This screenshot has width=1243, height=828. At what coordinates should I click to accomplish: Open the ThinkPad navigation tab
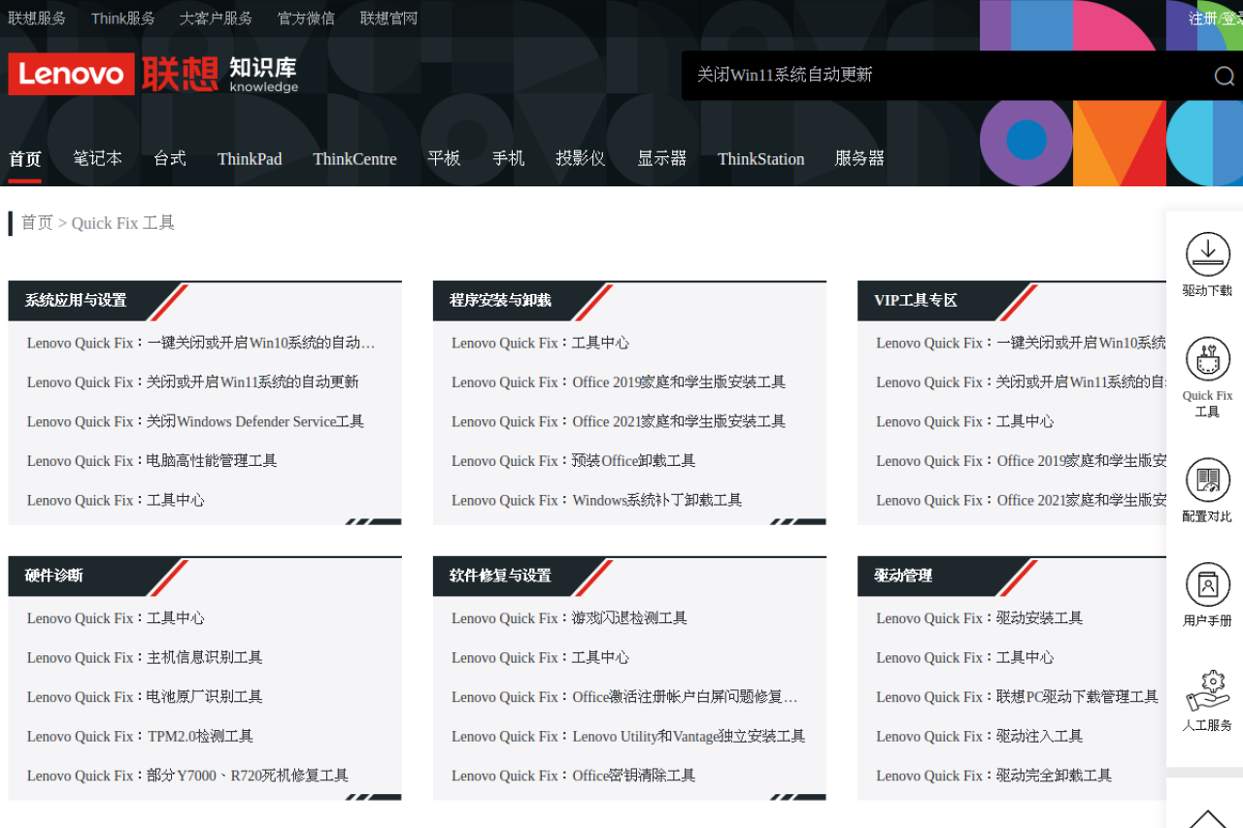(x=250, y=159)
